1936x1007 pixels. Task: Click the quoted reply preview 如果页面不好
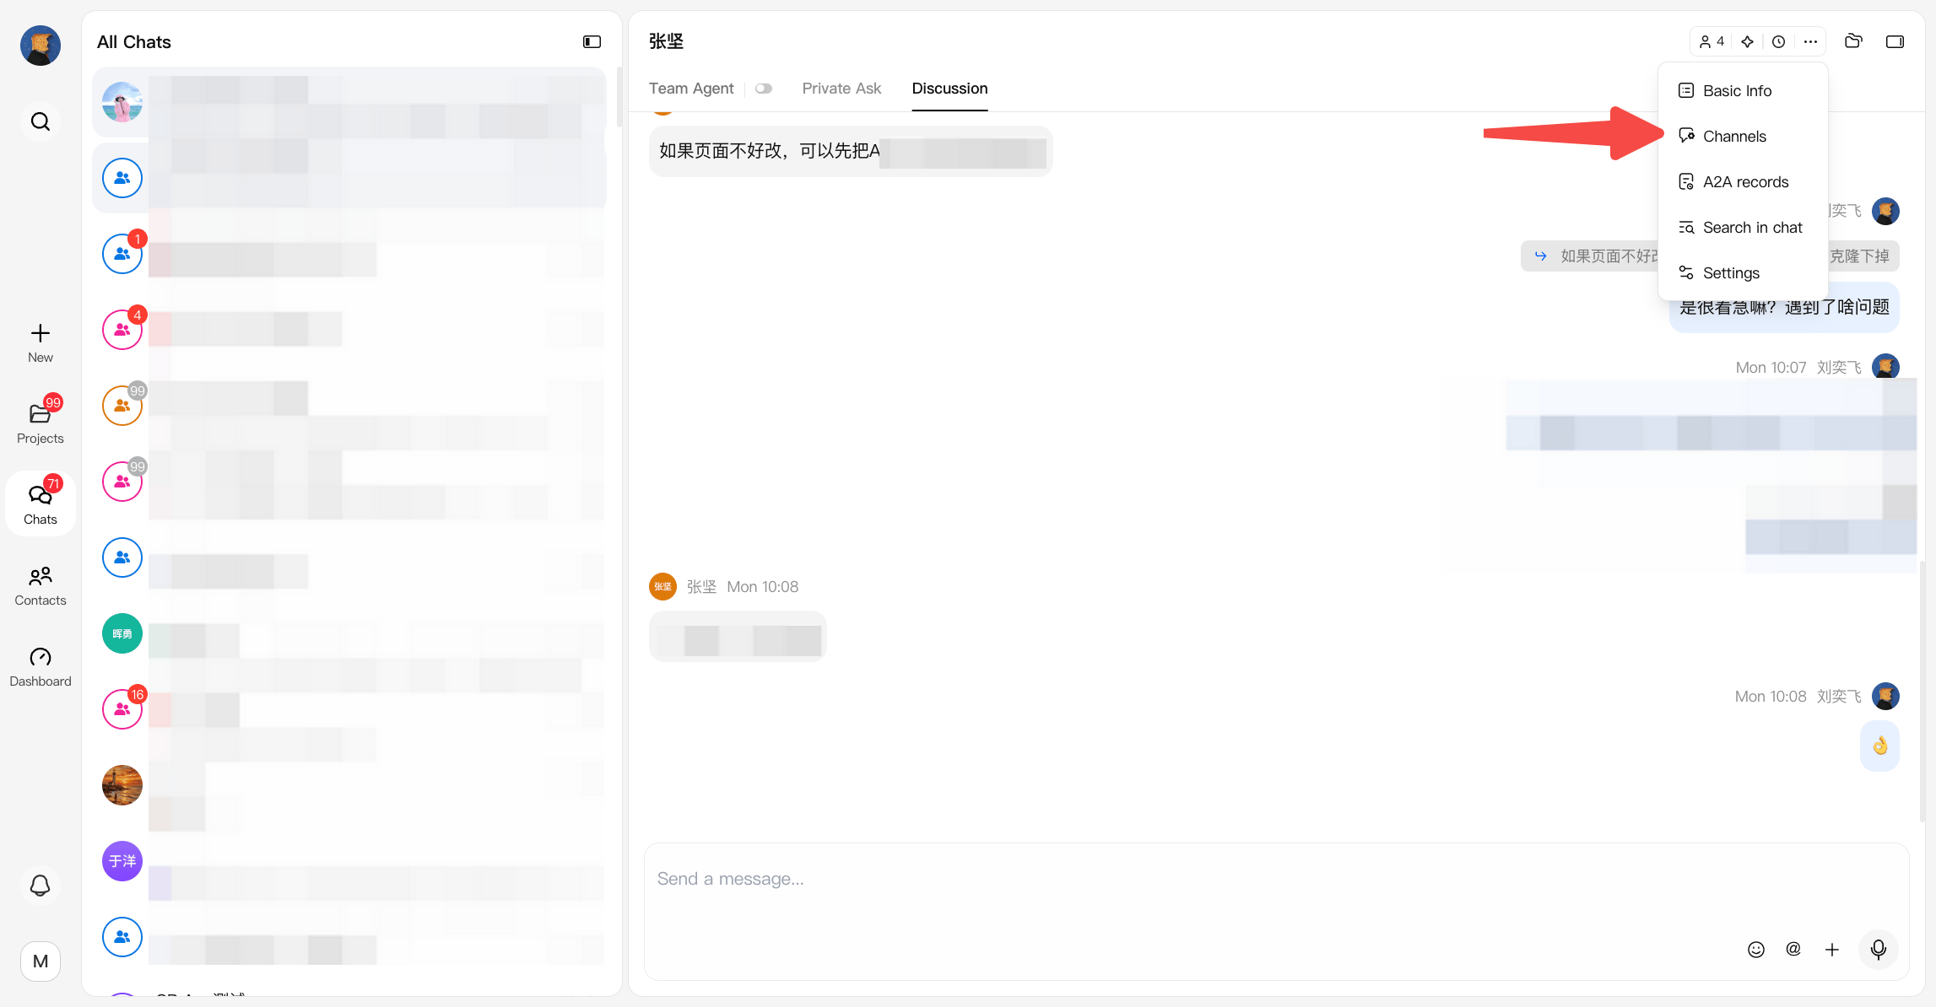click(1591, 256)
